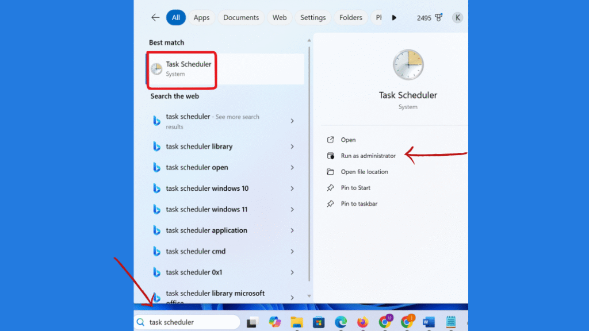Open Chrome with purple U badge
The width and height of the screenshot is (589, 331).
click(385, 321)
